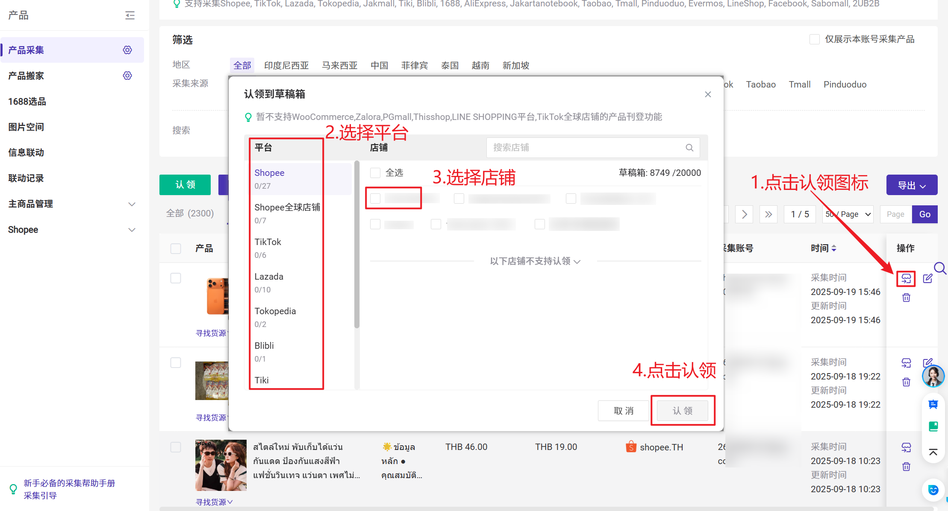The width and height of the screenshot is (948, 511).
Task: Check the 全选 checkbox in dialog
Action: pos(375,173)
